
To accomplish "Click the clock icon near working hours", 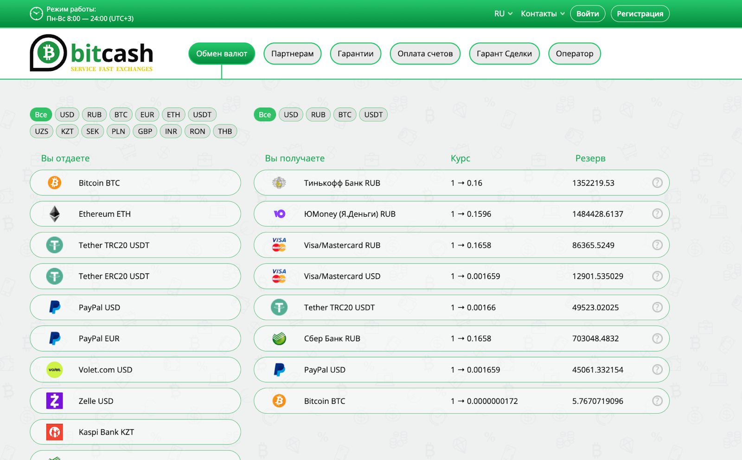I will pyautogui.click(x=36, y=14).
